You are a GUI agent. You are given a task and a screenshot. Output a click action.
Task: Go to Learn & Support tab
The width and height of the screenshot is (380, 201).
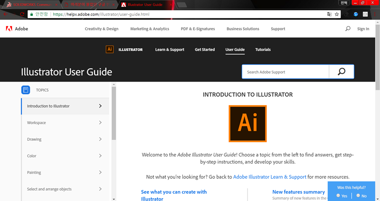point(170,50)
